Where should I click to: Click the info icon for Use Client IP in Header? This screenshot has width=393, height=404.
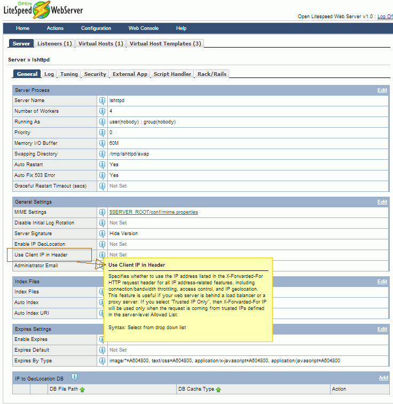coord(102,255)
